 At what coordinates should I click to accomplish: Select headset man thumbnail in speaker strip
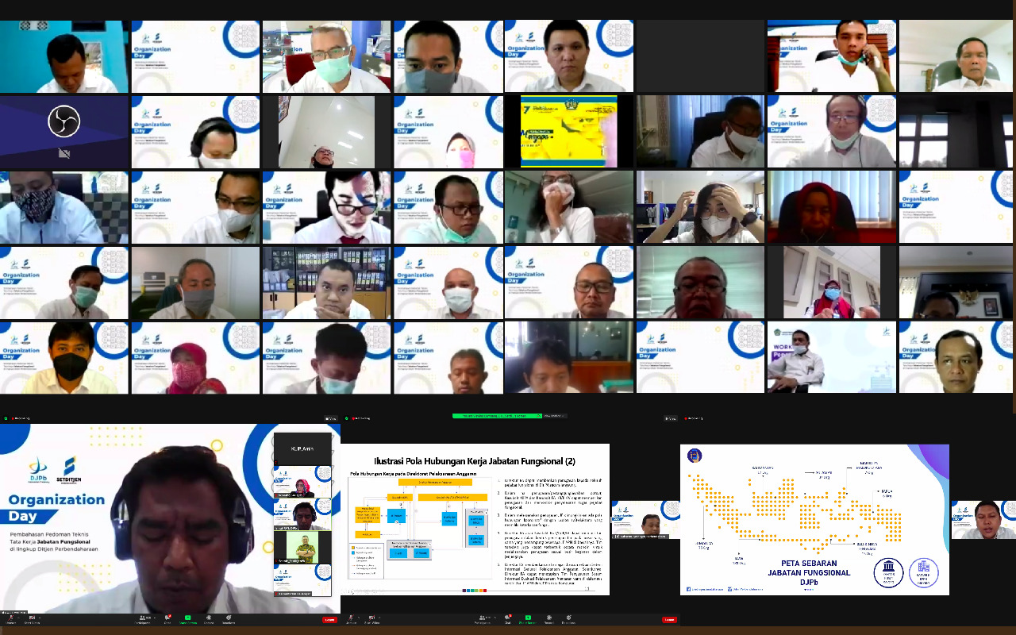pyautogui.click(x=302, y=514)
